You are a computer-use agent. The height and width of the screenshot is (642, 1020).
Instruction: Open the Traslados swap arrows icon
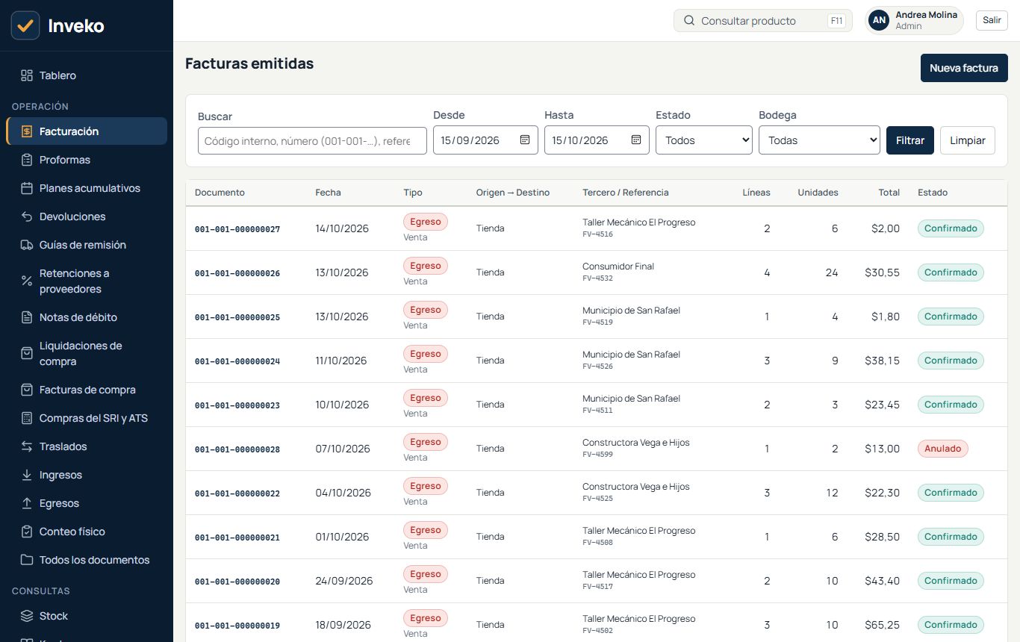[27, 446]
